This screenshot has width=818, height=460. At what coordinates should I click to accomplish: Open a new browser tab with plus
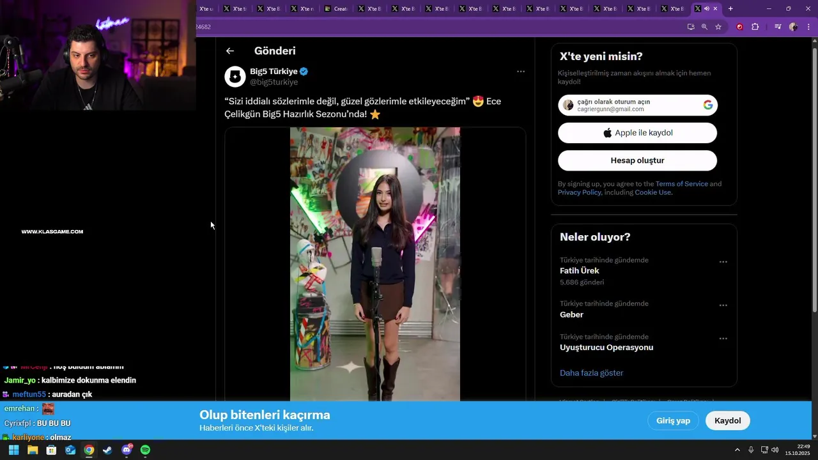[x=730, y=9]
